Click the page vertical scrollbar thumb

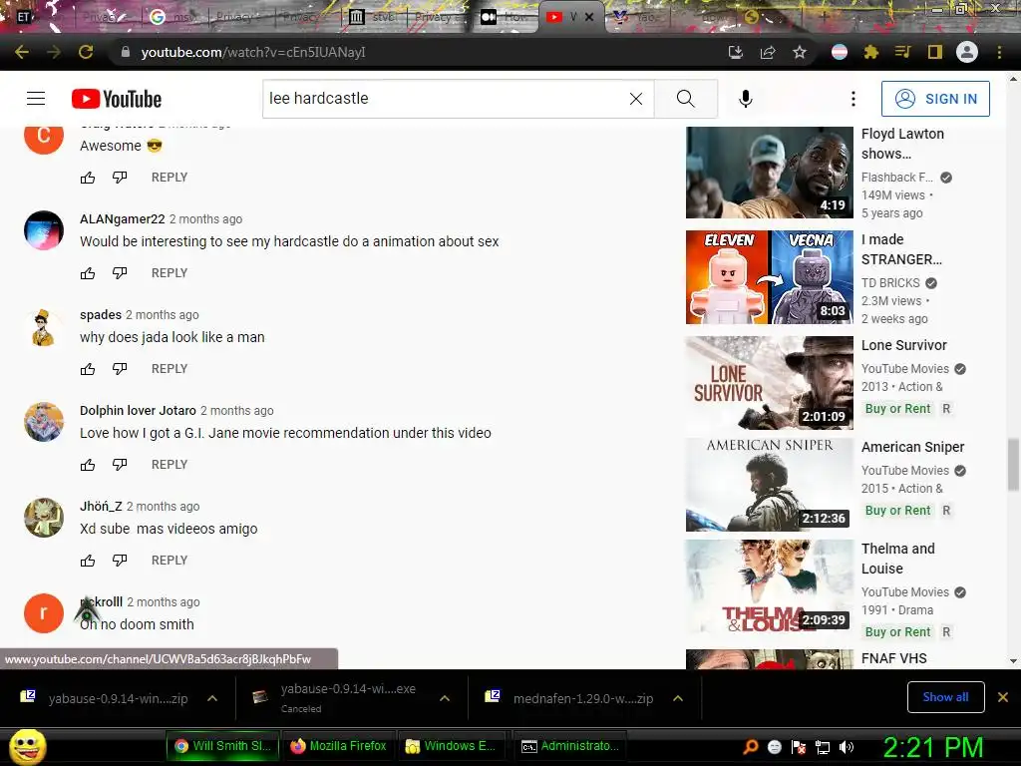tap(1013, 465)
